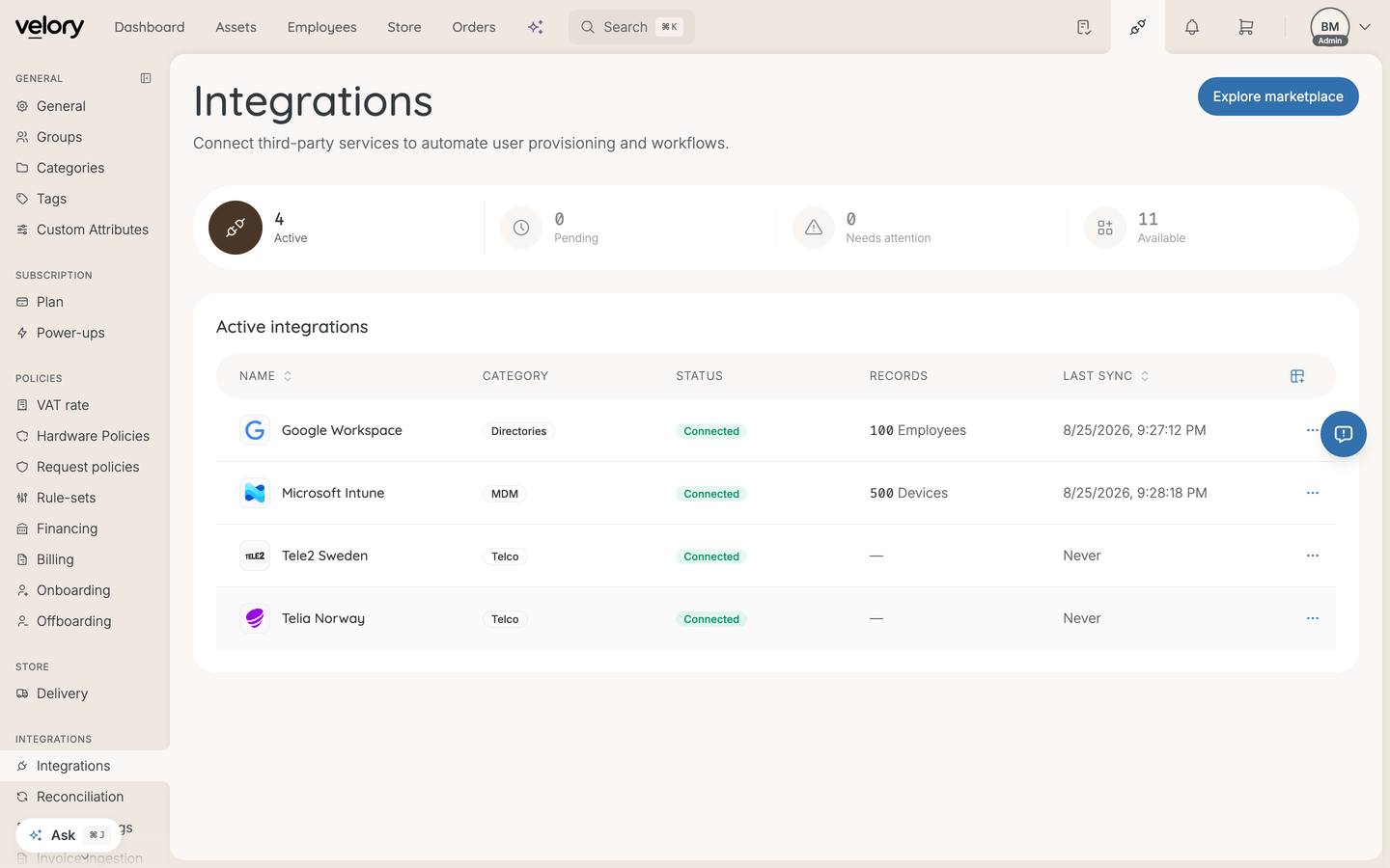Select the Available integrations stat card

[x=1211, y=228]
